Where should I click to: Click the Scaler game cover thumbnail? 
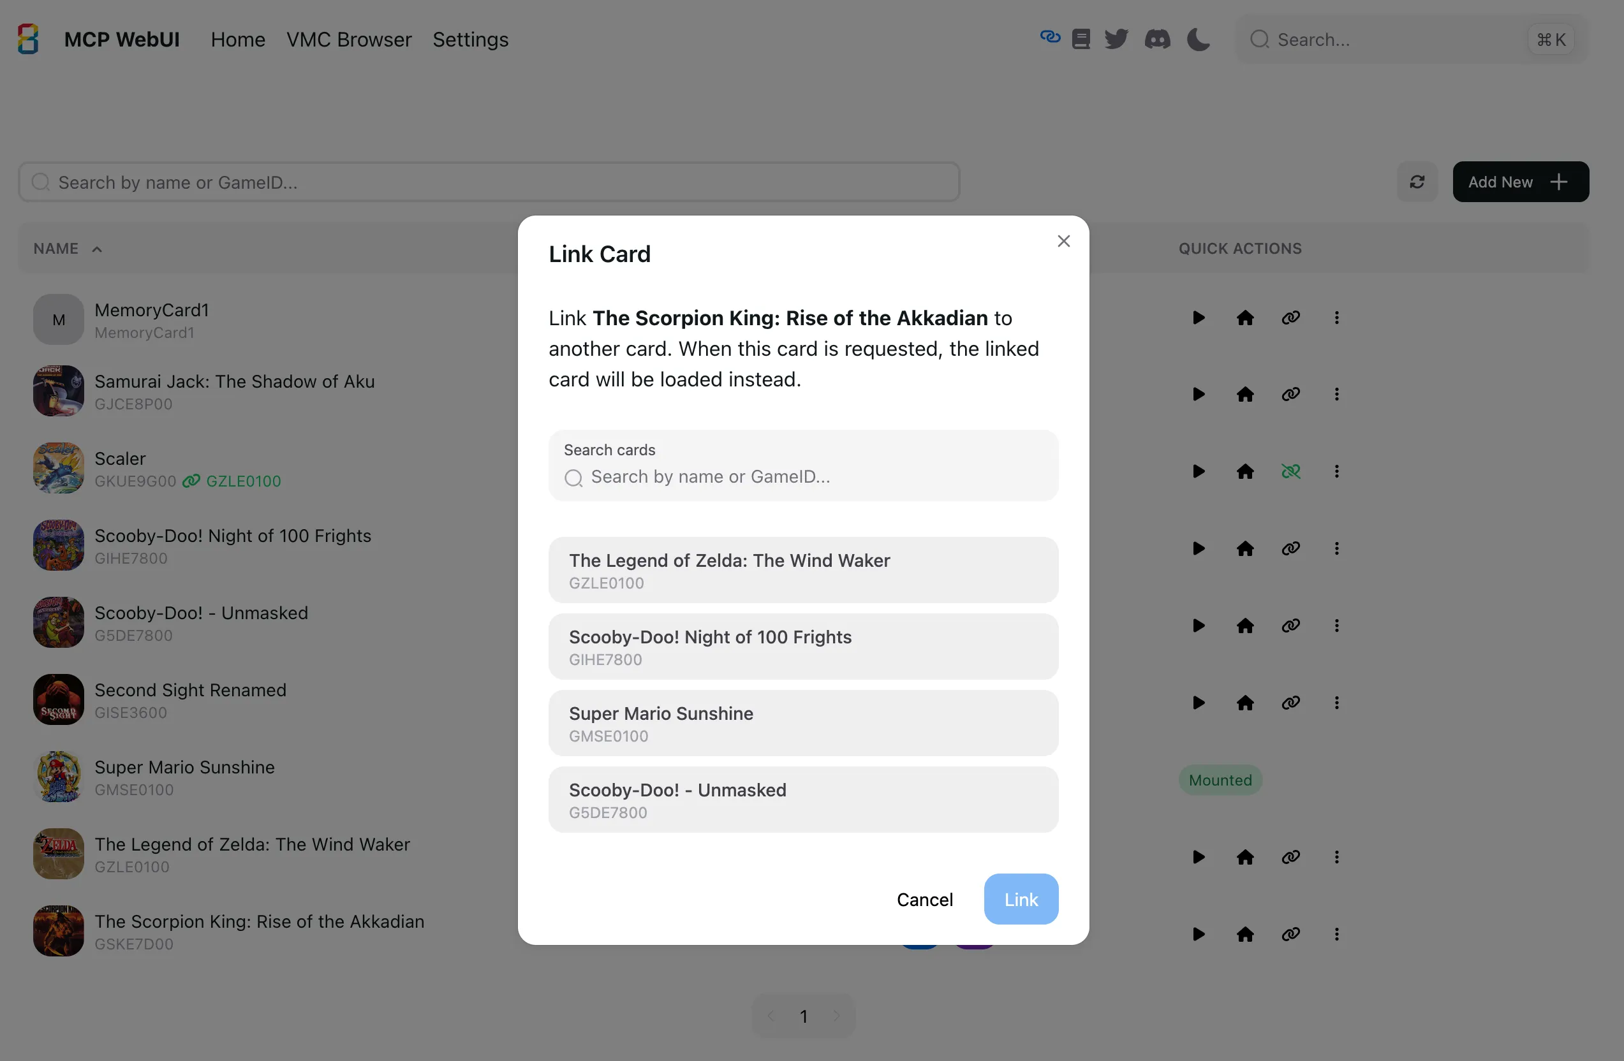point(59,469)
